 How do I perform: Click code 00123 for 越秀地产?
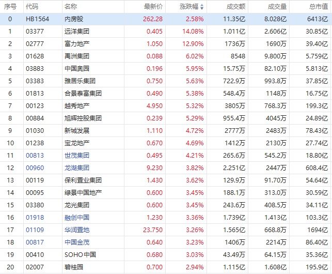coord(35,106)
